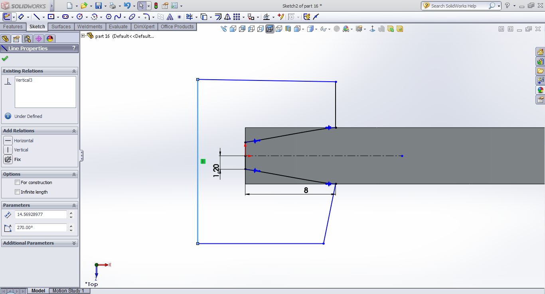545x294 pixels.
Task: Select the Spline sketch tool
Action: pyautogui.click(x=118, y=17)
